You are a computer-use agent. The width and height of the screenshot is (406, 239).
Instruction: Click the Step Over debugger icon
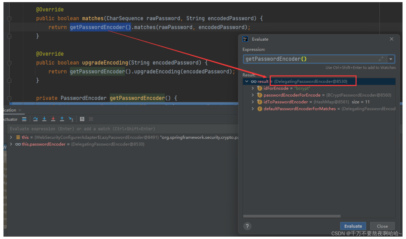pyautogui.click(x=35, y=119)
